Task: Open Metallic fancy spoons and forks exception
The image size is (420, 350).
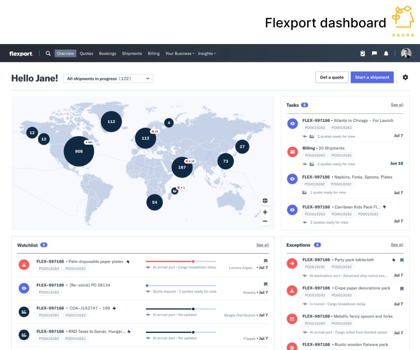Action: (x=345, y=324)
